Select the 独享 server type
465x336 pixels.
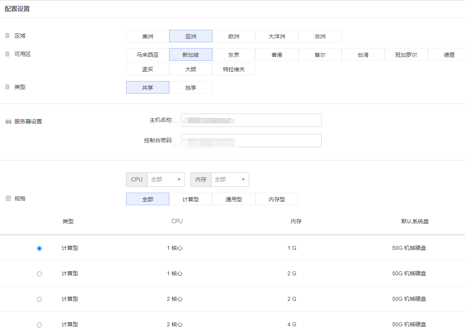tap(191, 88)
